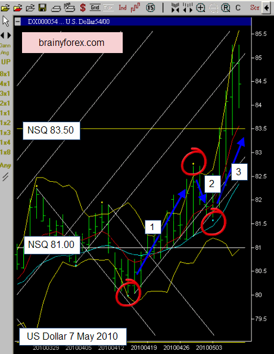Viewport: 274px width, 354px height.
Task: Open the red folder icon
Action: tap(18, 8)
